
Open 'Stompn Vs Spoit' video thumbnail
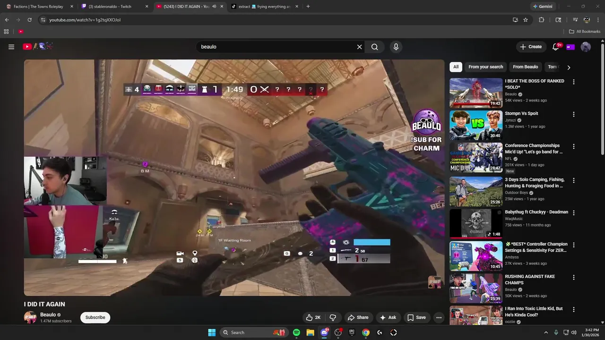476,125
